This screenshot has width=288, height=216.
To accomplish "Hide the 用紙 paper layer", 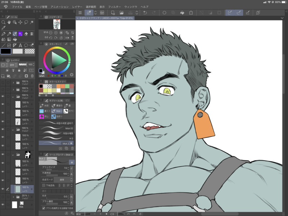I will click(3, 205).
